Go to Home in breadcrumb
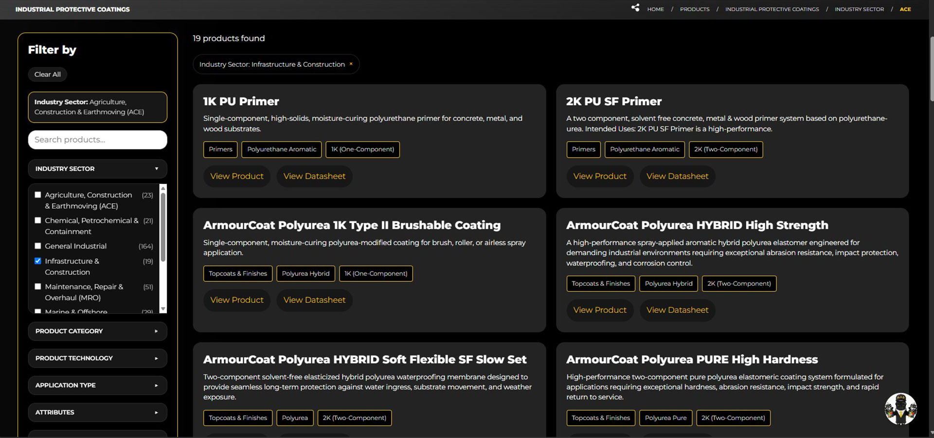The height and width of the screenshot is (438, 934). pos(655,9)
